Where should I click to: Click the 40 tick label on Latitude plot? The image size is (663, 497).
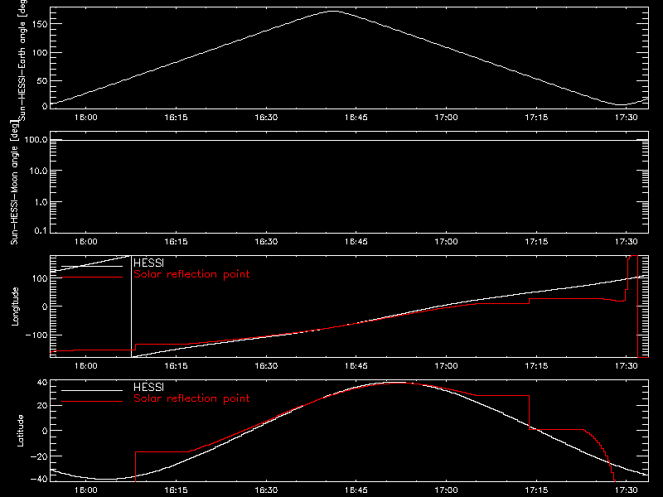click(x=42, y=383)
